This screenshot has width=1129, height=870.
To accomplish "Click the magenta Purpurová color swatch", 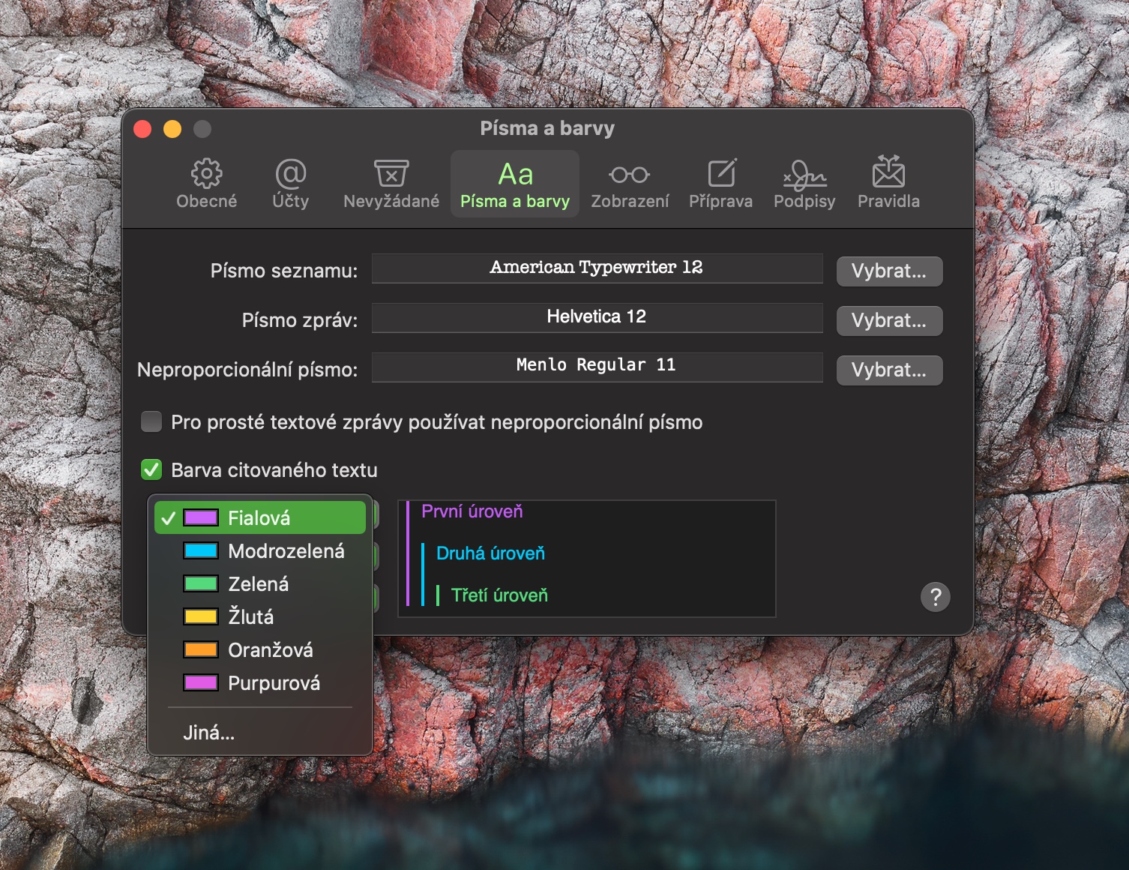I will click(201, 682).
